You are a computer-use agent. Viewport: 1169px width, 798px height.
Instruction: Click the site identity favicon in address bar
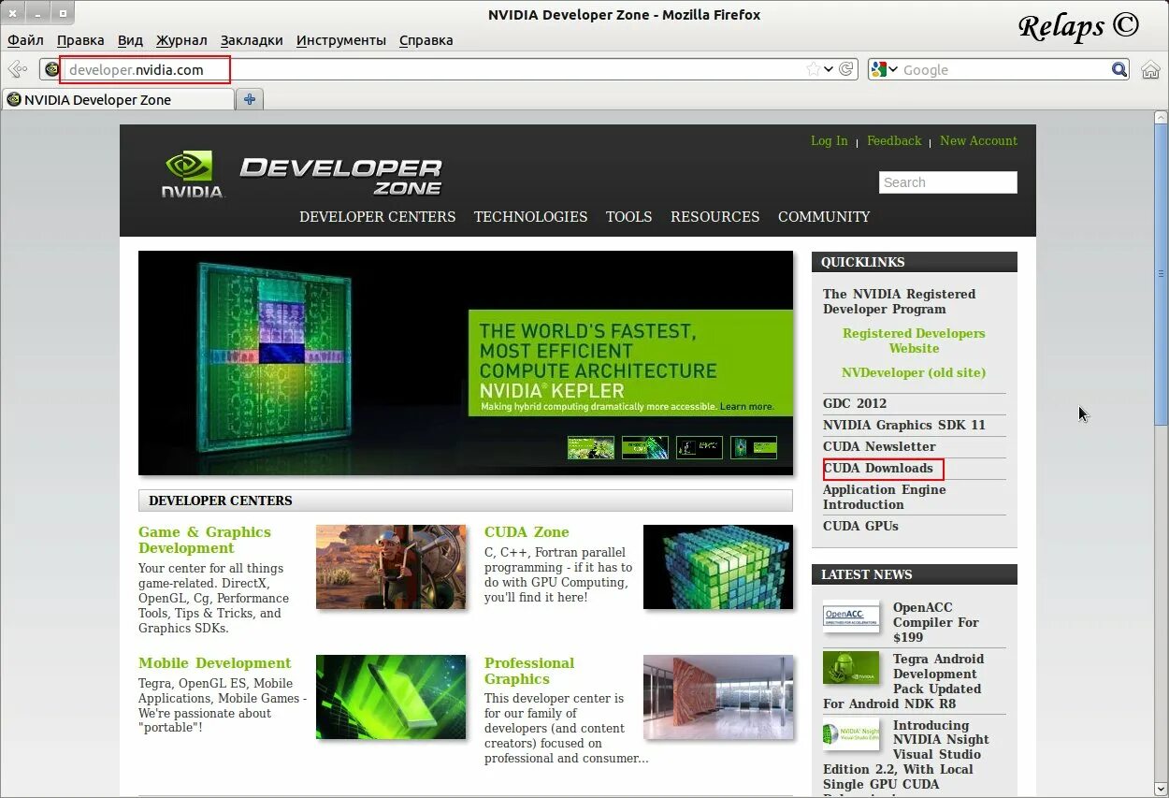tap(51, 69)
